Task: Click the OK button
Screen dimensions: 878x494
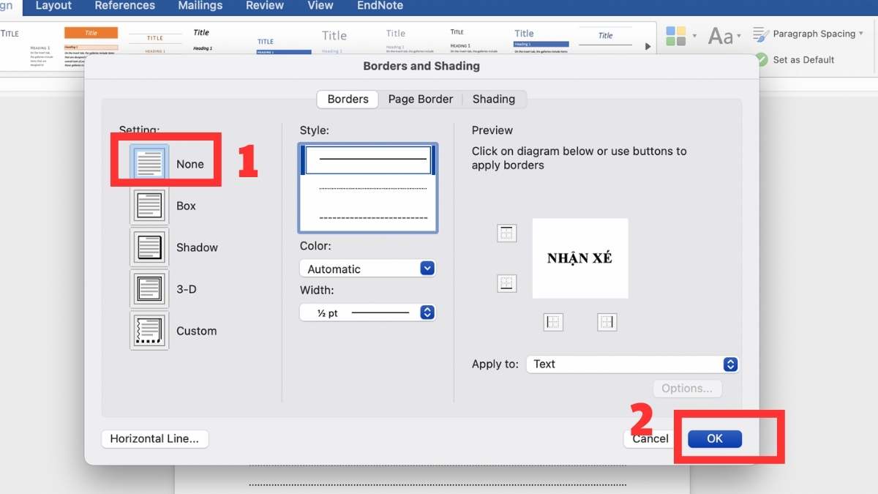Action: pyautogui.click(x=714, y=438)
